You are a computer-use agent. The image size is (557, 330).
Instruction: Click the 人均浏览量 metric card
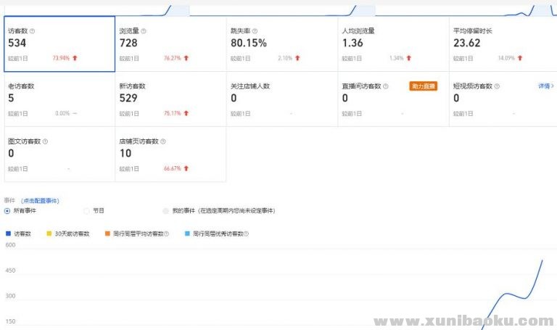[392, 44]
